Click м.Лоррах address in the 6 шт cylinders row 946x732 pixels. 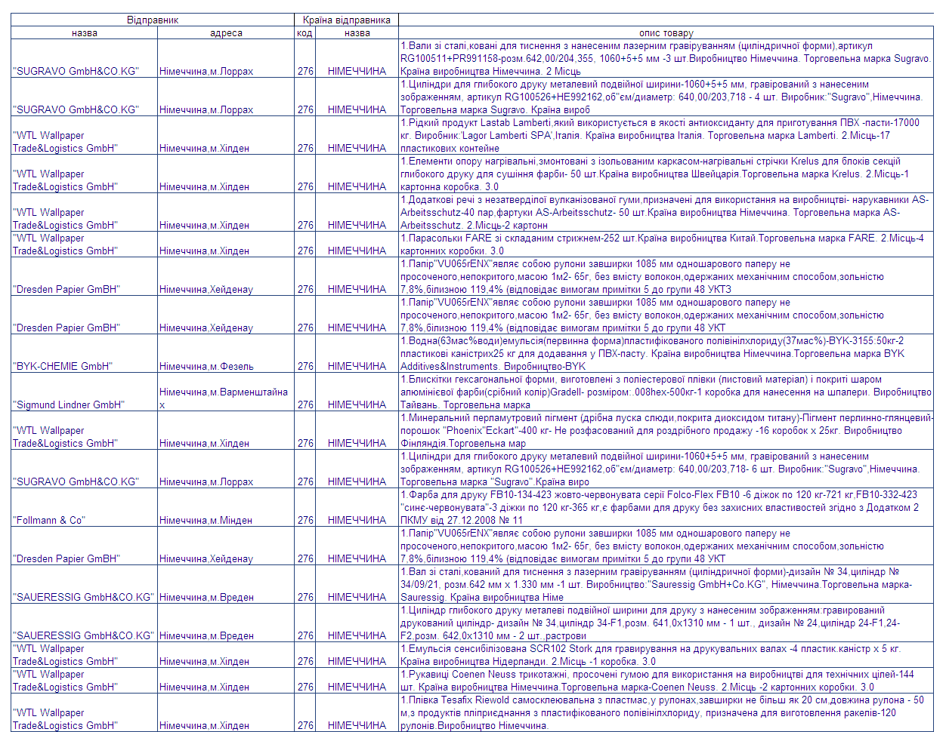tap(226, 469)
